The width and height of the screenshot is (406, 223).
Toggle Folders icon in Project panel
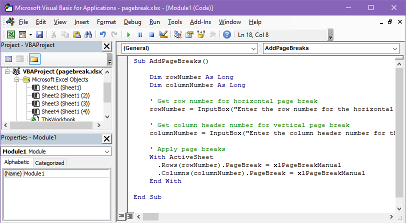[34, 59]
